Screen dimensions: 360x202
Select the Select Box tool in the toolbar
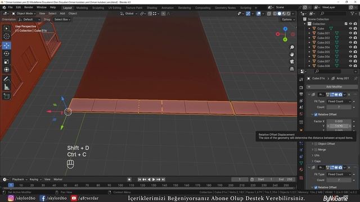coord(6,29)
